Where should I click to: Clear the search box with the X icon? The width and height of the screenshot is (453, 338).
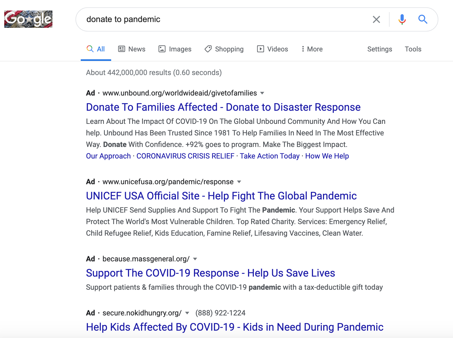pyautogui.click(x=376, y=19)
